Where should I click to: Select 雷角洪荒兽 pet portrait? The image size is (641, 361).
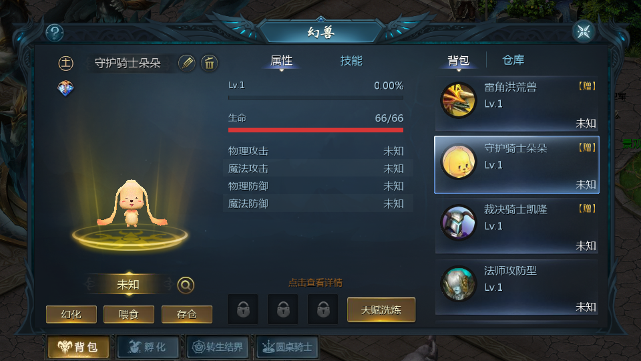coord(459,100)
